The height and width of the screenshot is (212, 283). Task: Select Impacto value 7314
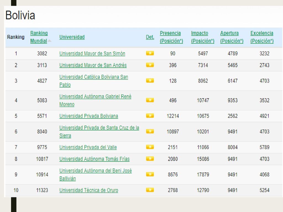(203, 65)
